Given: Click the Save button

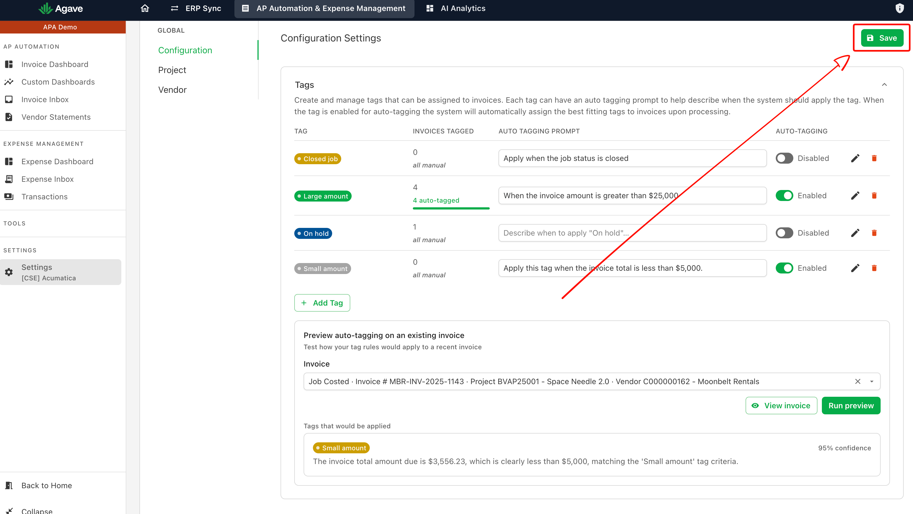Looking at the screenshot, I should click(882, 38).
